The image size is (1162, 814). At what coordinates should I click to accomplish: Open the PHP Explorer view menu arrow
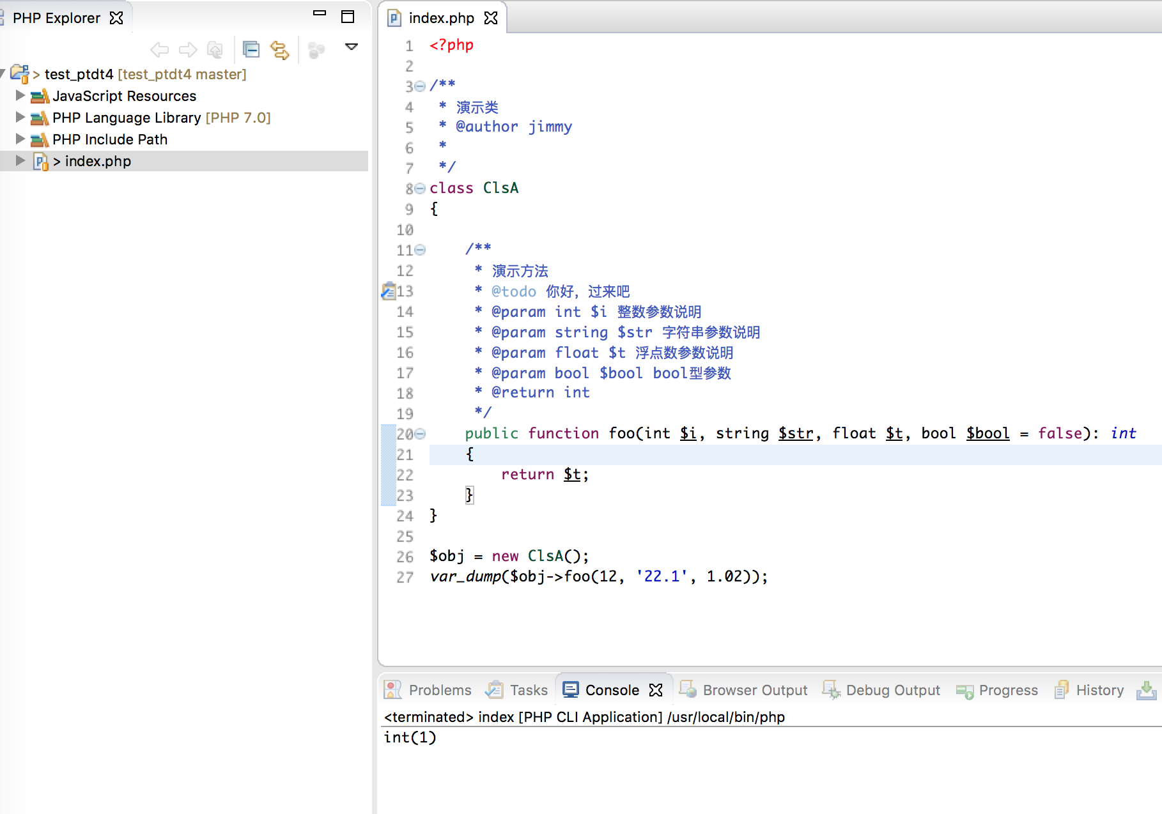[x=351, y=47]
